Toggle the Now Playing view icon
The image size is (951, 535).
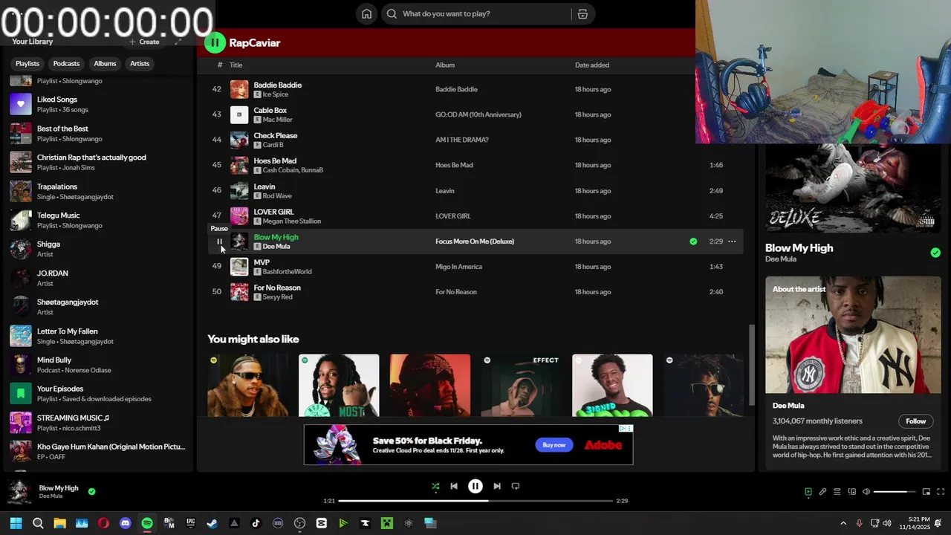(x=808, y=492)
